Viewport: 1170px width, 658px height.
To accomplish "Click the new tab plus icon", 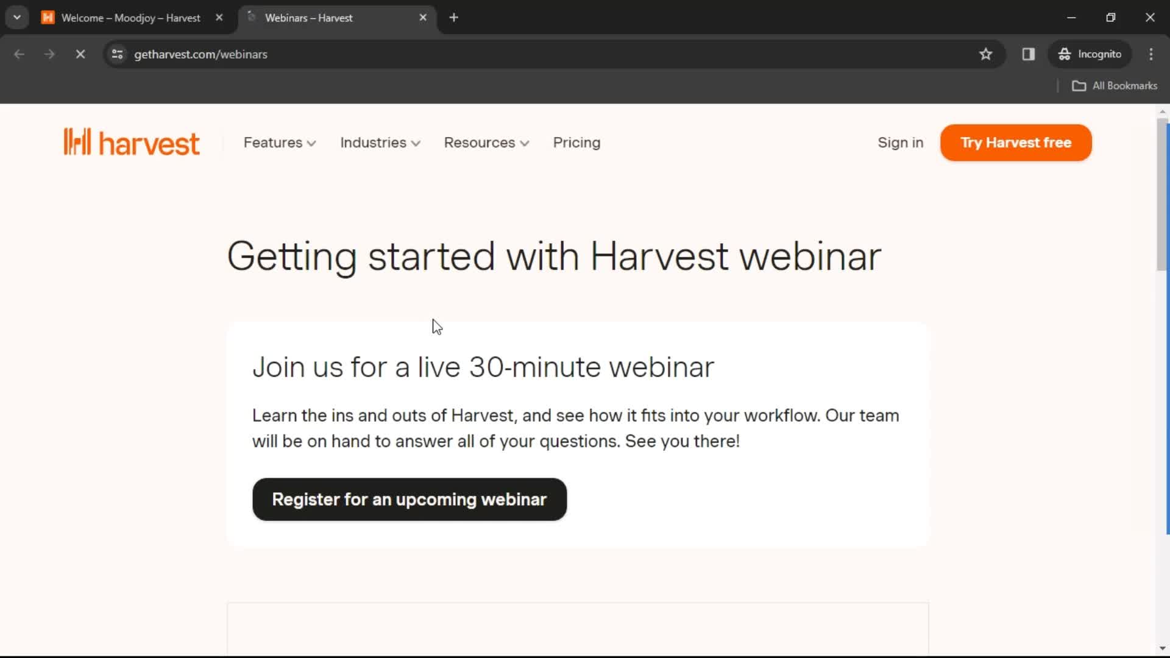I will (x=454, y=18).
